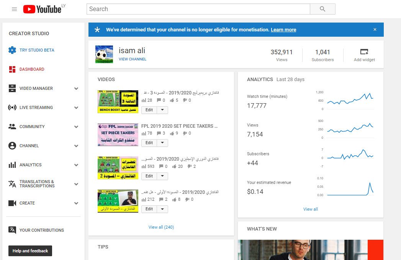Open Your Contributions menu item
This screenshot has width=401, height=260.
pyautogui.click(x=42, y=230)
